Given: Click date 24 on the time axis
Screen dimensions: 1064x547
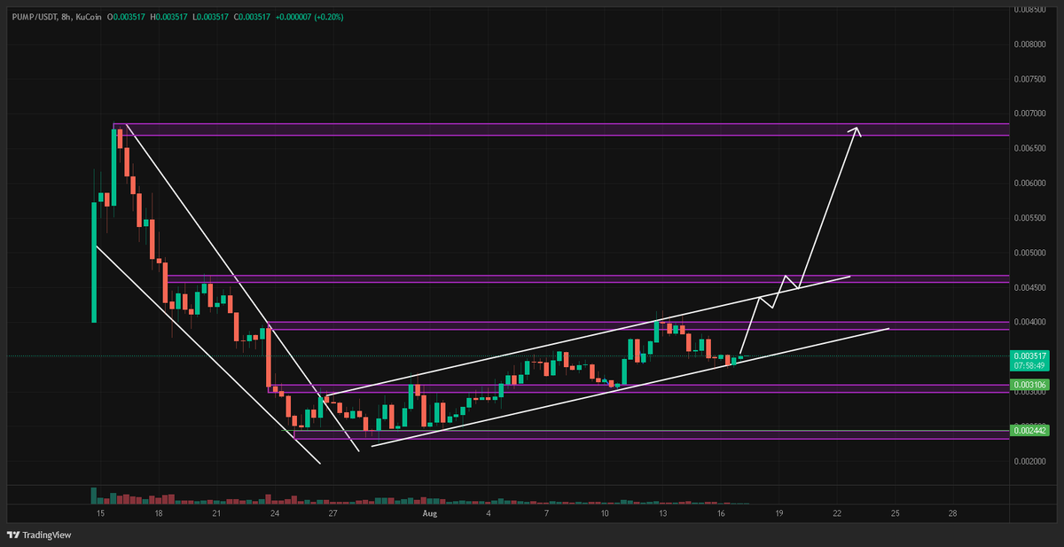Looking at the screenshot, I should point(275,513).
